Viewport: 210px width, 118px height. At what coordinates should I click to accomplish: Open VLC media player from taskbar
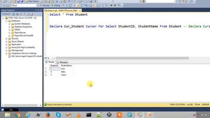click(x=79, y=115)
